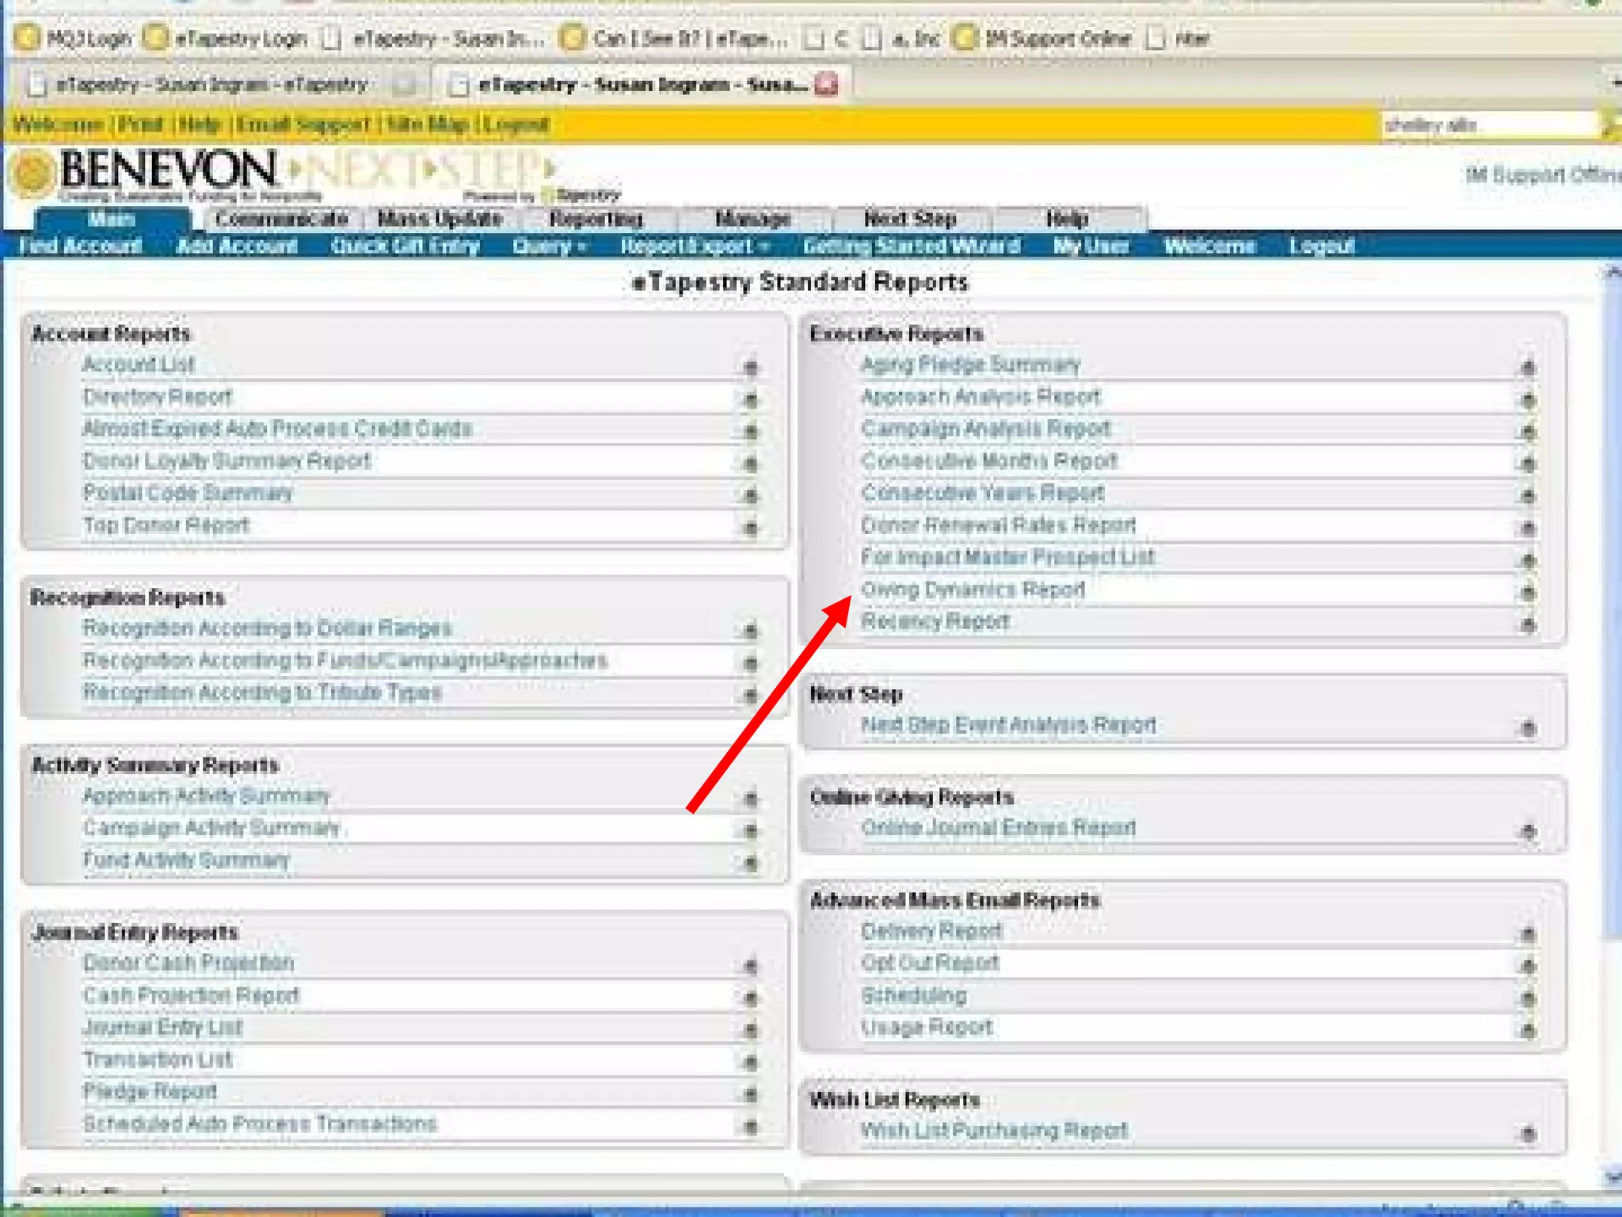This screenshot has height=1217, width=1622.
Task: Click the icon next to Top Donor Report
Action: 750,528
